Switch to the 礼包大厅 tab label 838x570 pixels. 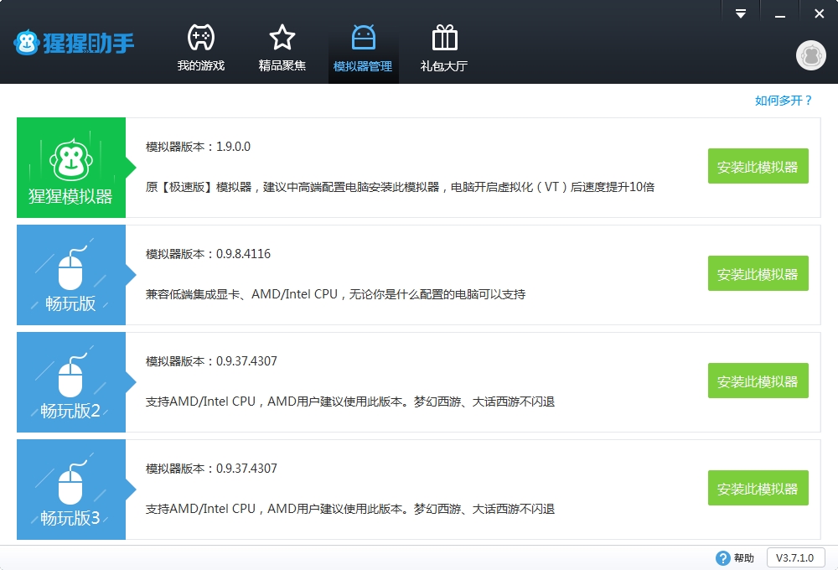[x=444, y=66]
